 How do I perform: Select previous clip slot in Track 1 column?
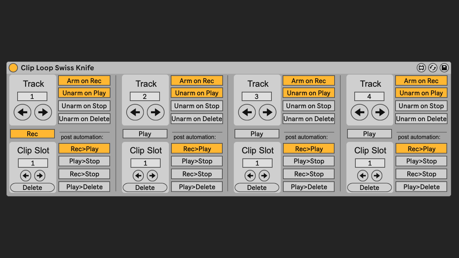pyautogui.click(x=26, y=176)
